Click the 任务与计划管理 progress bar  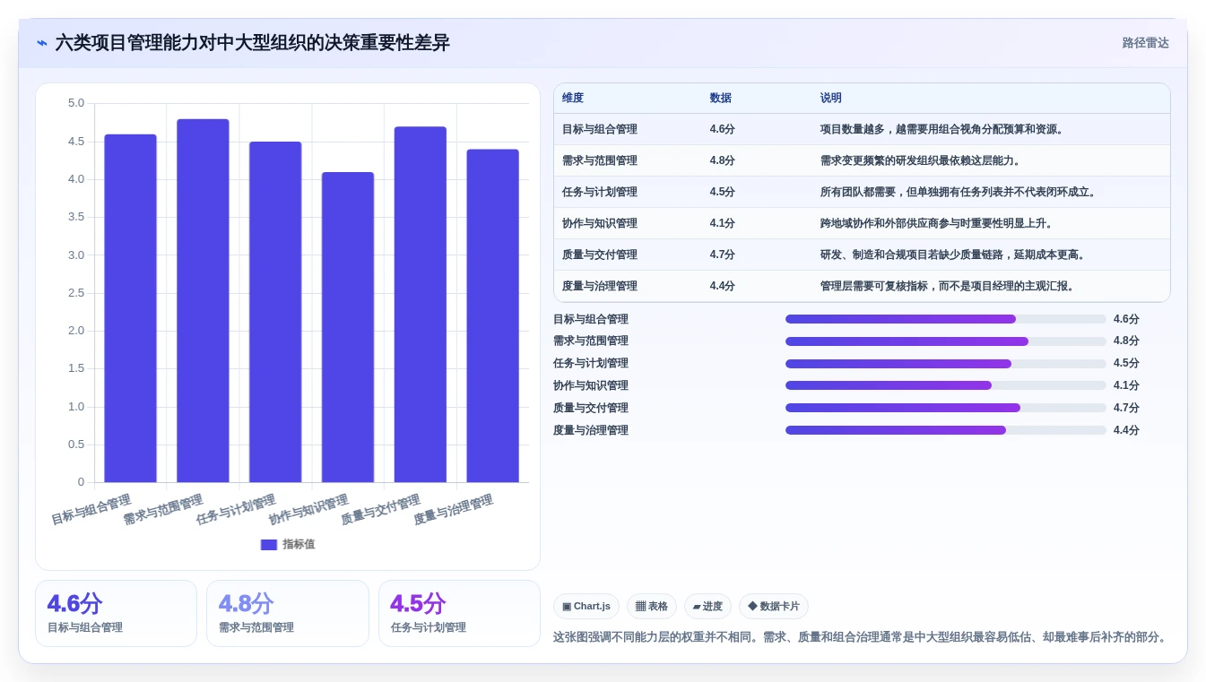click(946, 364)
